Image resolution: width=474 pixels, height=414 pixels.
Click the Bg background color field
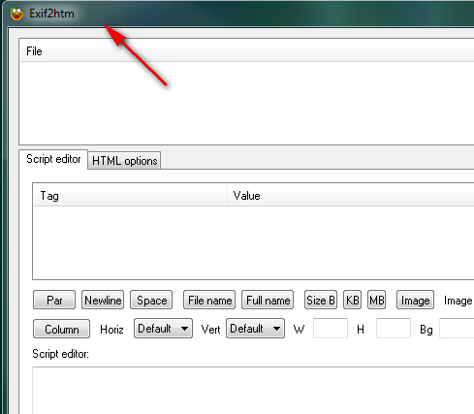[457, 329]
